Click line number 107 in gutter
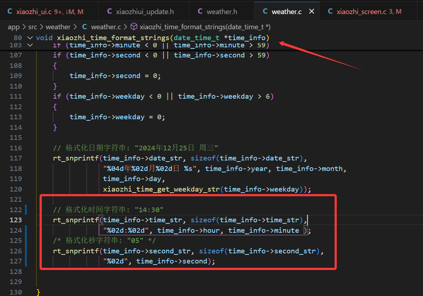423x296 pixels. (16, 55)
